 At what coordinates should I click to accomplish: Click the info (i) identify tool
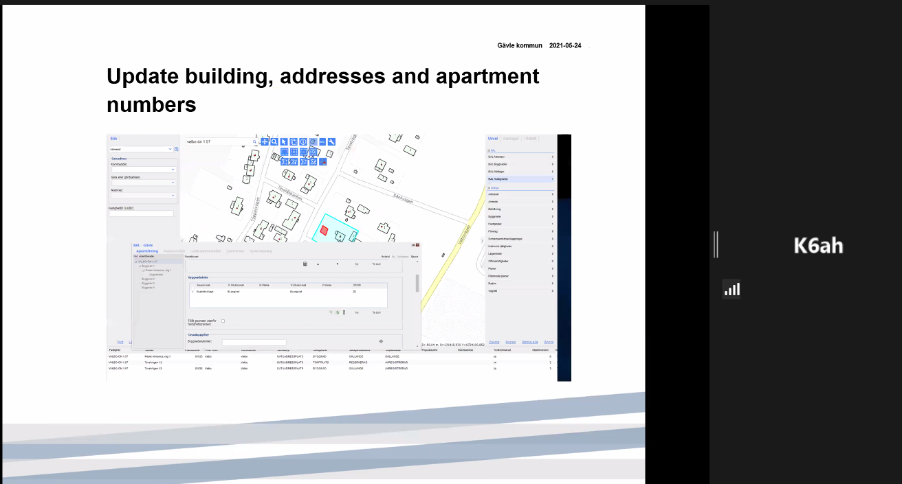click(303, 142)
